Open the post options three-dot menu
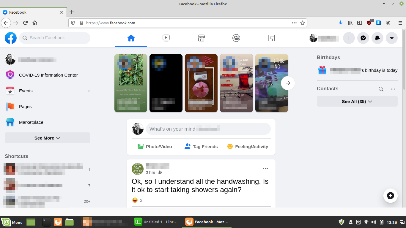The width and height of the screenshot is (406, 228). 265,169
